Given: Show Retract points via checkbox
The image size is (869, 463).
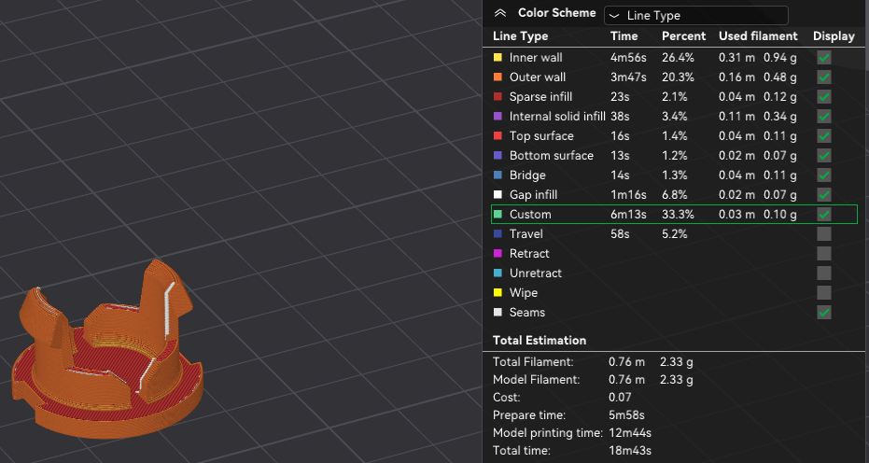Looking at the screenshot, I should (x=824, y=253).
